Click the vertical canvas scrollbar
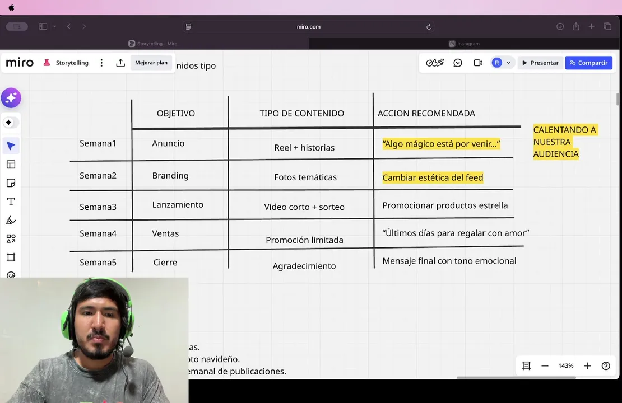622x403 pixels. (618, 99)
